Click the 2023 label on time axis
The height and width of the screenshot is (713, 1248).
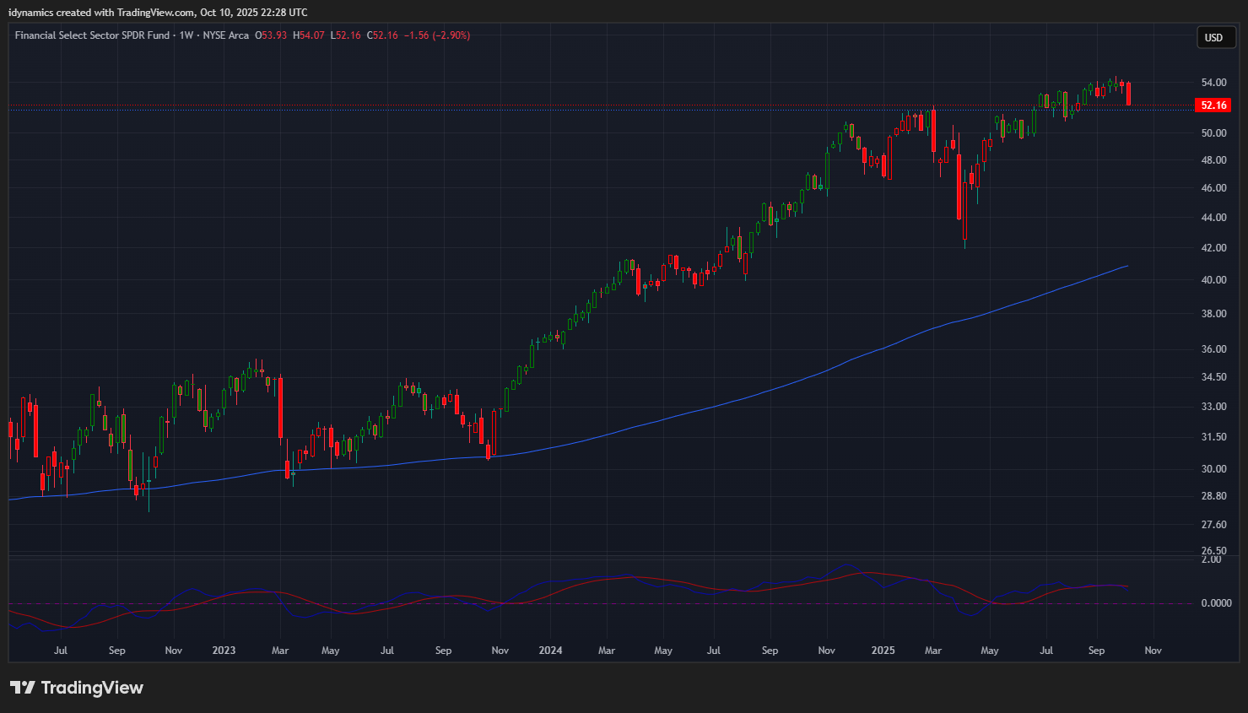click(x=224, y=651)
